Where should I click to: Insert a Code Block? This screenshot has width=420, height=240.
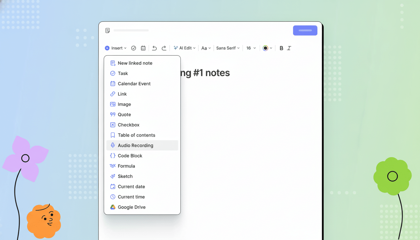tap(130, 156)
